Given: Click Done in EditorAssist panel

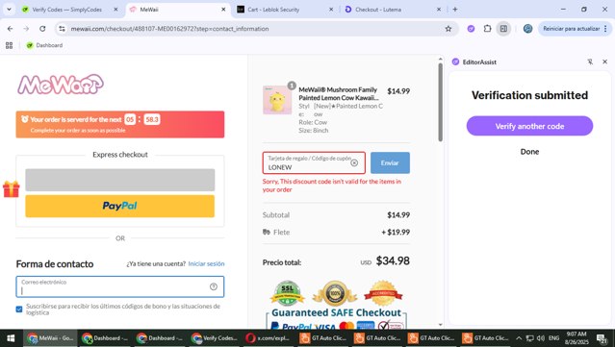Looking at the screenshot, I should point(529,152).
